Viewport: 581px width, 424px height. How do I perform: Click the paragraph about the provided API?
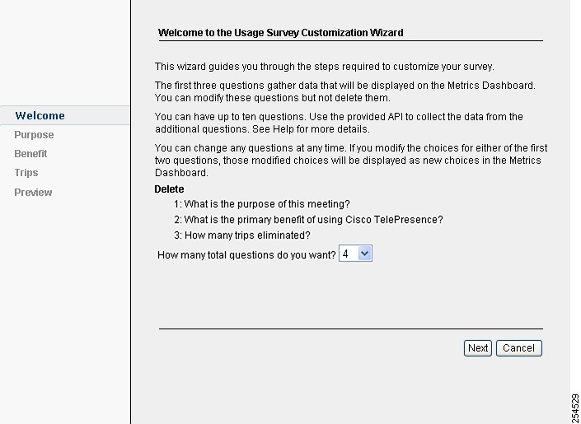[339, 123]
